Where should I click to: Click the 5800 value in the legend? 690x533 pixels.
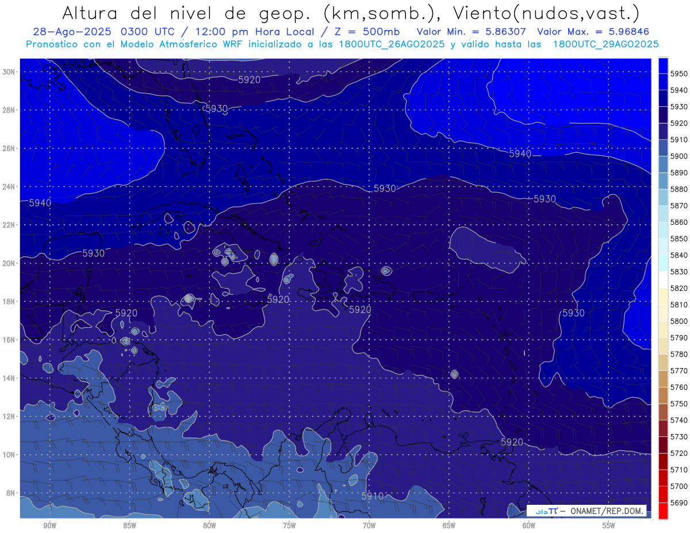click(679, 321)
